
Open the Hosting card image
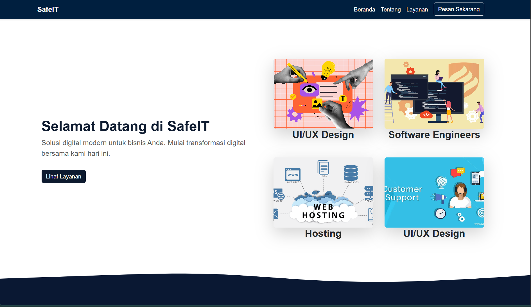(x=323, y=193)
